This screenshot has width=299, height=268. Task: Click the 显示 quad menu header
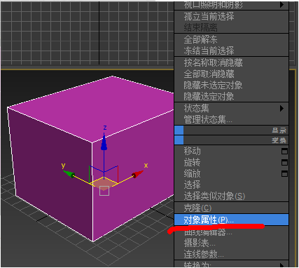tap(231, 130)
